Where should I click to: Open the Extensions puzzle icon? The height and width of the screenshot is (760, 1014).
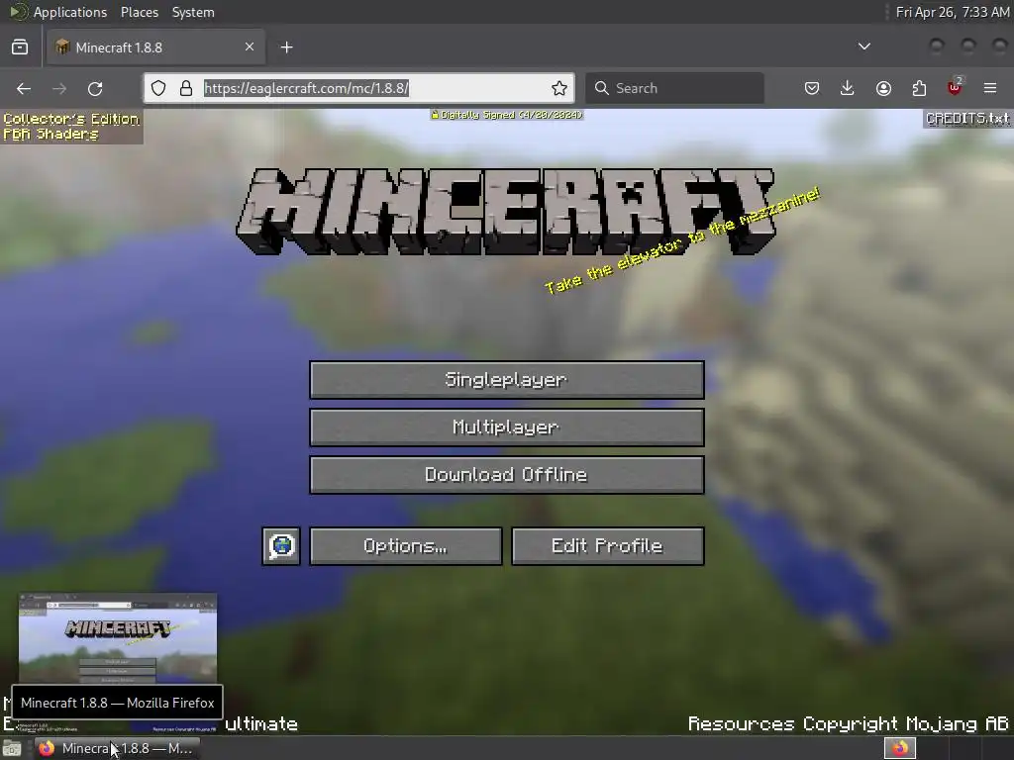(x=919, y=88)
